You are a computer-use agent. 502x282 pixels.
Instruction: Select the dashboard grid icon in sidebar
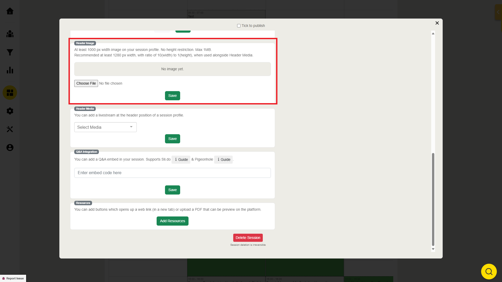[x=10, y=93]
